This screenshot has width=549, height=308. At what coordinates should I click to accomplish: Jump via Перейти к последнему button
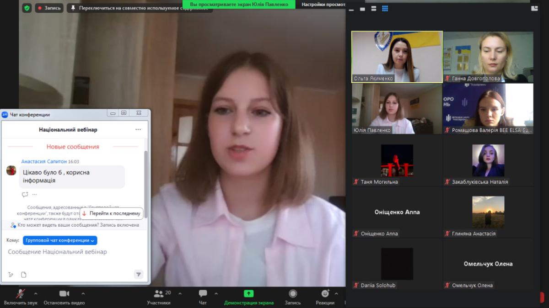point(111,213)
